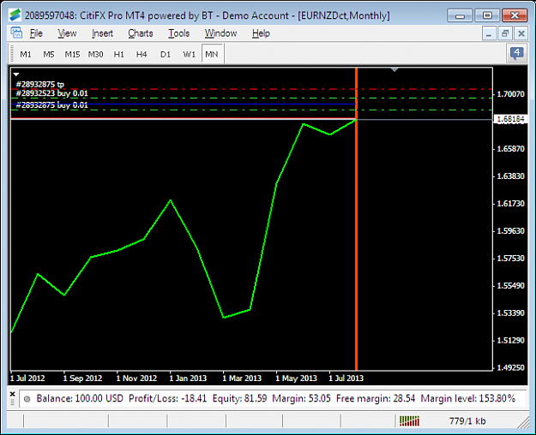Close the inner chart window

pos(521,33)
